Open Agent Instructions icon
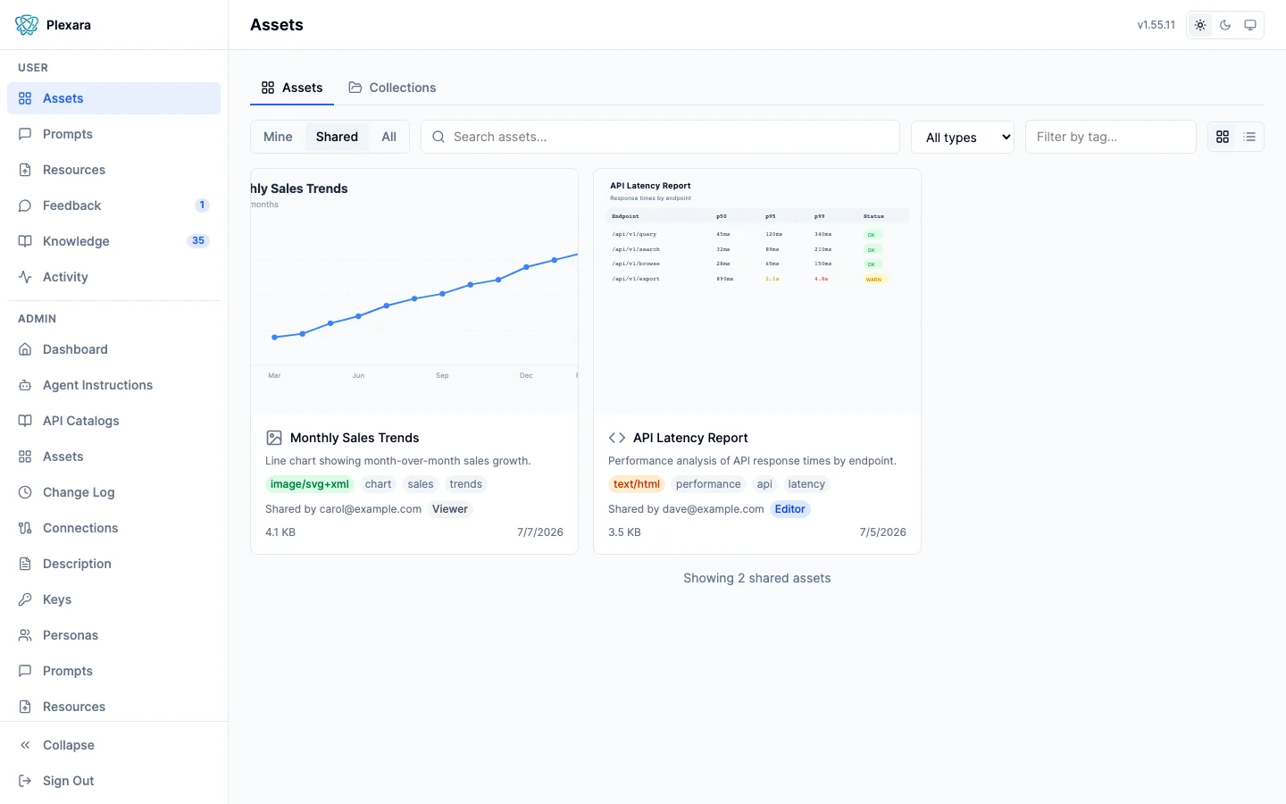 click(x=25, y=385)
